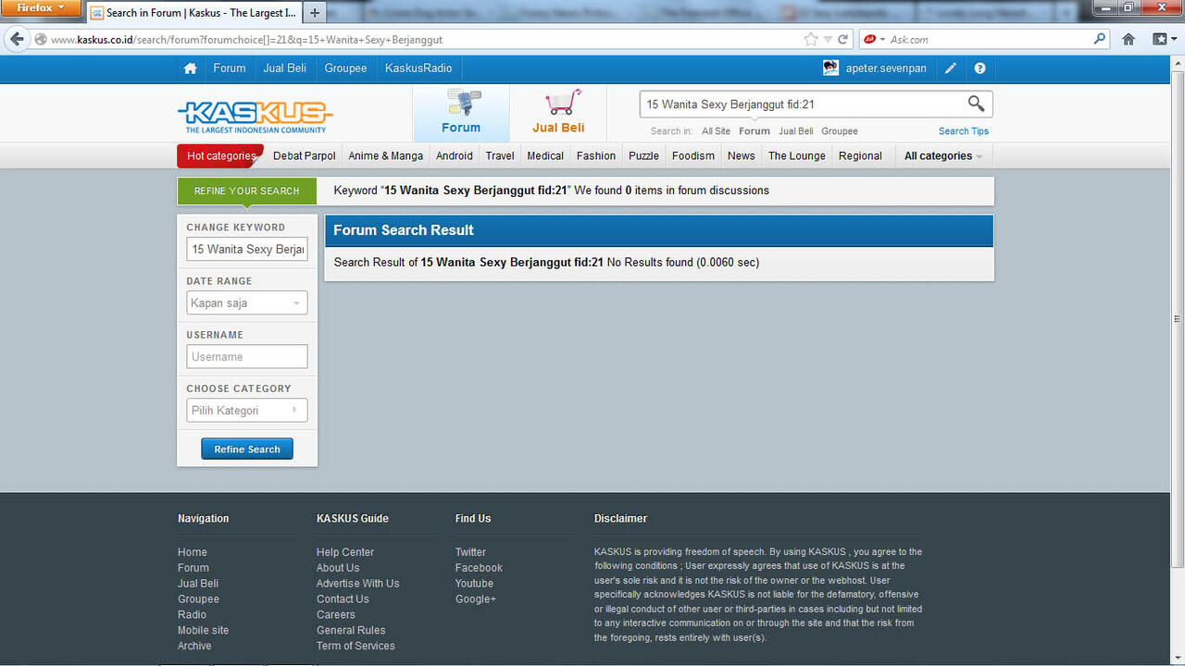Open the Puzzle category
The width and height of the screenshot is (1185, 666).
(x=643, y=155)
